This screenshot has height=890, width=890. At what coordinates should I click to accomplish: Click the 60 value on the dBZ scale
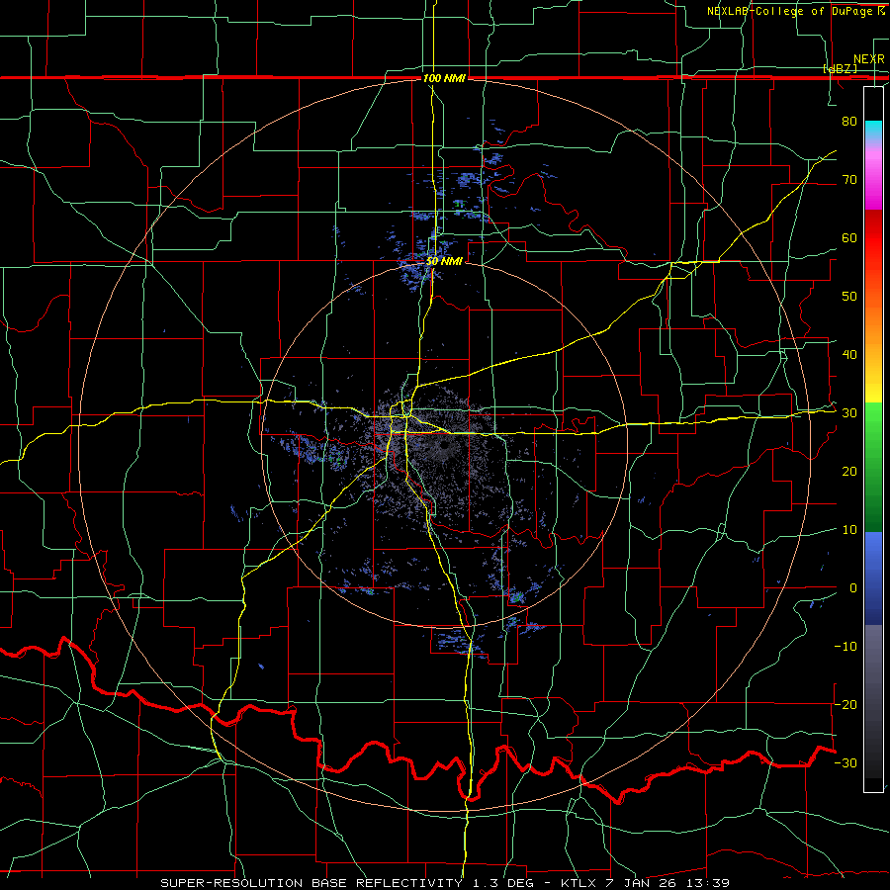click(849, 237)
